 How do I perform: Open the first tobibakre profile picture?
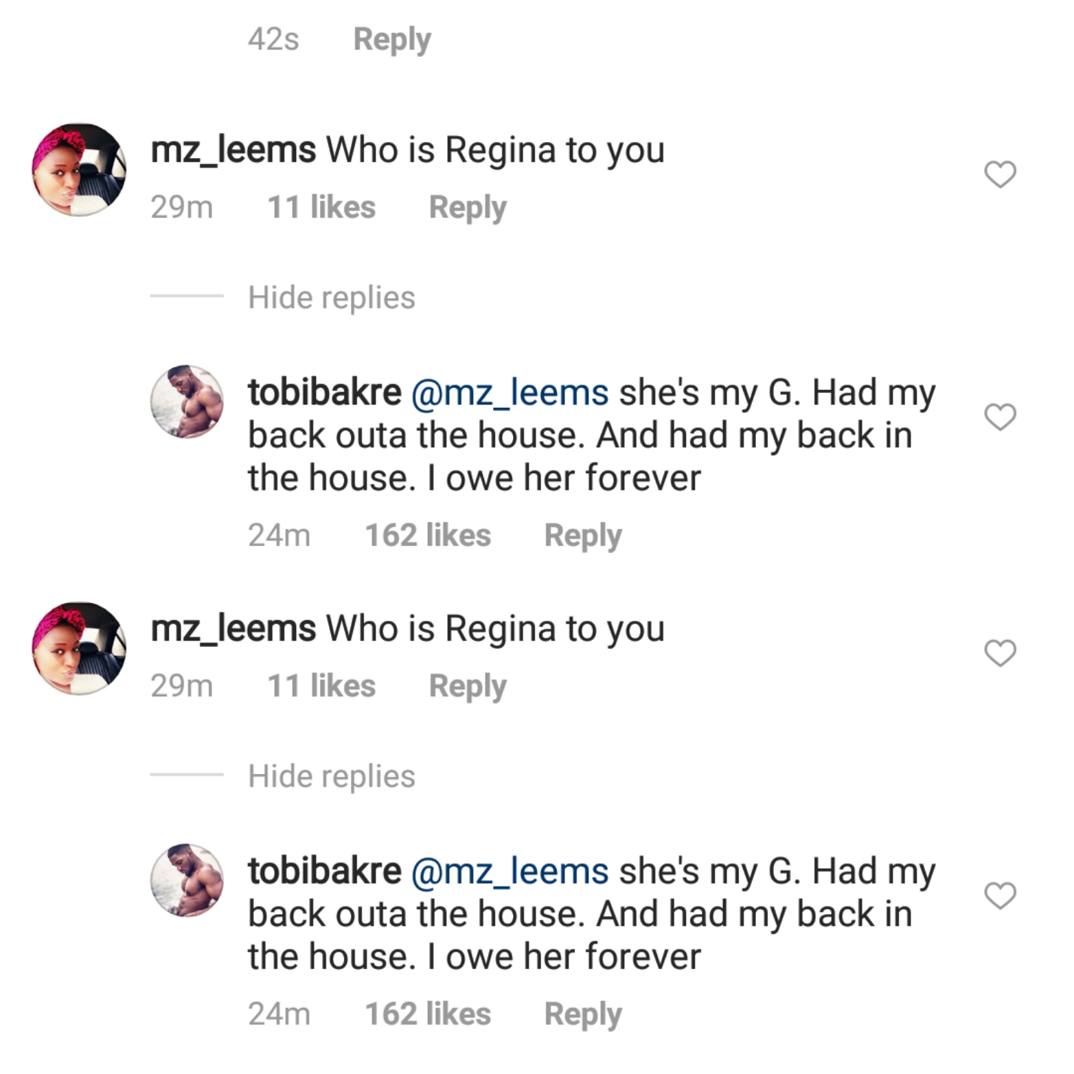pyautogui.click(x=187, y=402)
